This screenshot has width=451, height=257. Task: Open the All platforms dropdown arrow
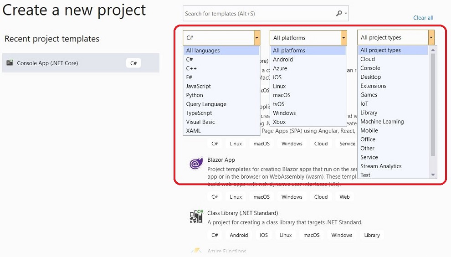pyautogui.click(x=343, y=38)
